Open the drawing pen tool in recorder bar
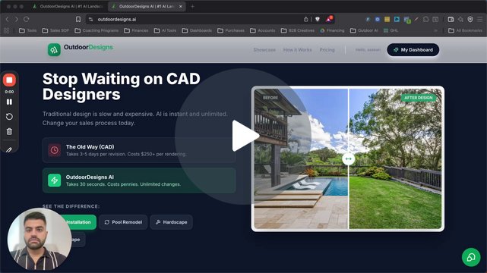 click(x=9, y=149)
